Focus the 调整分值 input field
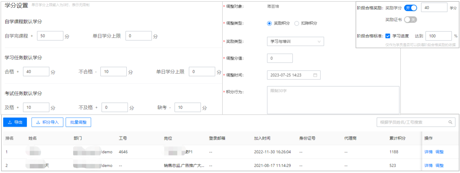460x173 pixels. coord(280,58)
